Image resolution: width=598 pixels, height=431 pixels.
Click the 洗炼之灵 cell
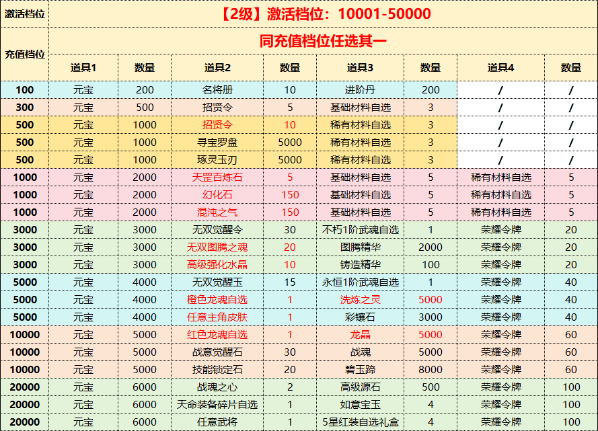(x=360, y=300)
